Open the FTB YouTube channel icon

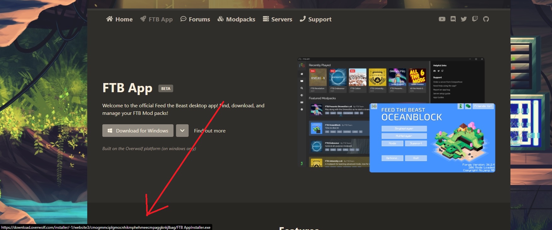(x=442, y=19)
